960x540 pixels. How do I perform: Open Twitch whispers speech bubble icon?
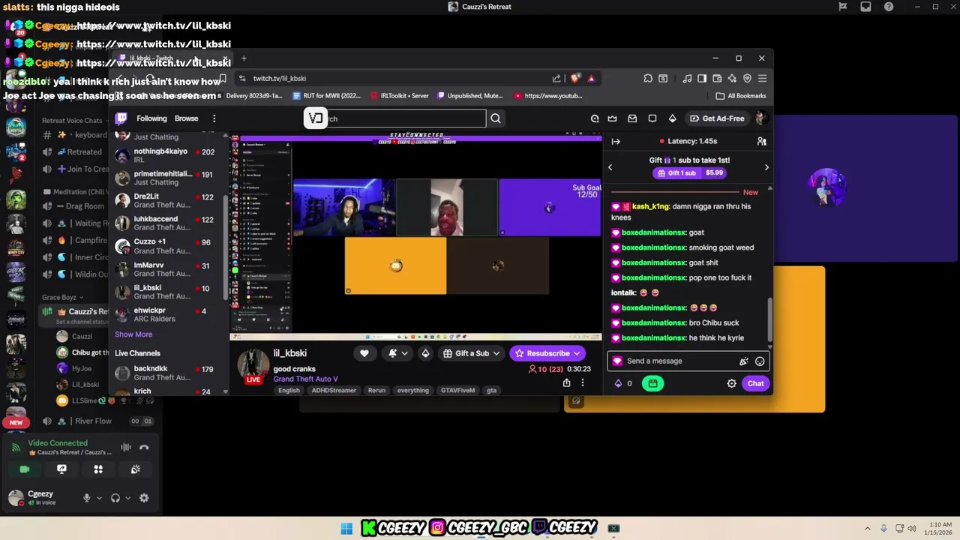point(652,118)
